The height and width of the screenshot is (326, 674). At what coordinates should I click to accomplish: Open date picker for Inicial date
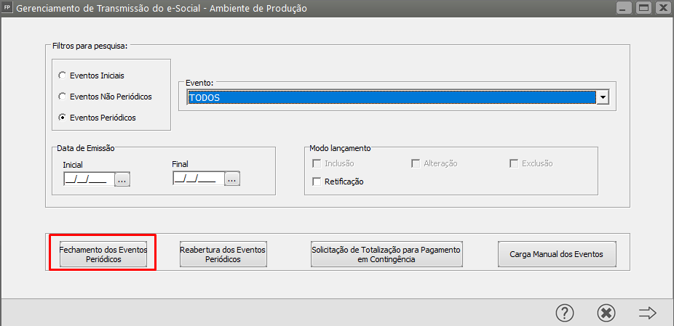click(x=122, y=179)
